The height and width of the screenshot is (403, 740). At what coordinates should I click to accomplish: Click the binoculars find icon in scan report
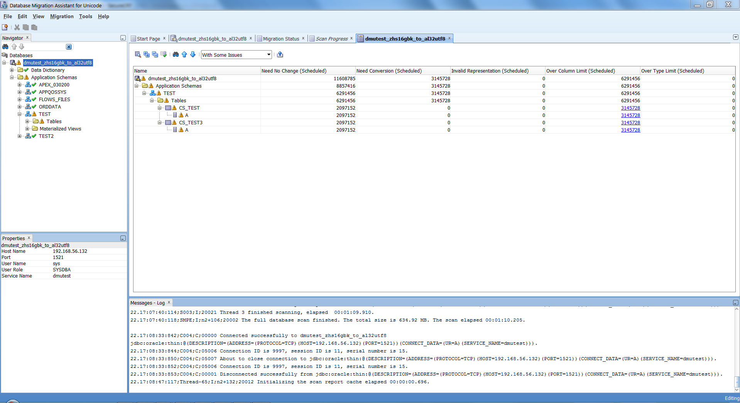point(176,54)
